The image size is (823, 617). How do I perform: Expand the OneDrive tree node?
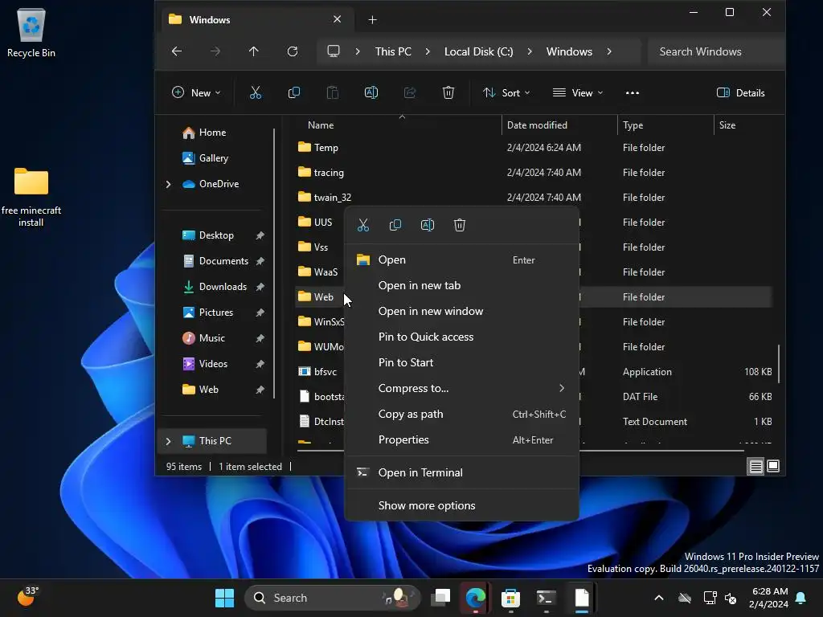[x=169, y=184]
